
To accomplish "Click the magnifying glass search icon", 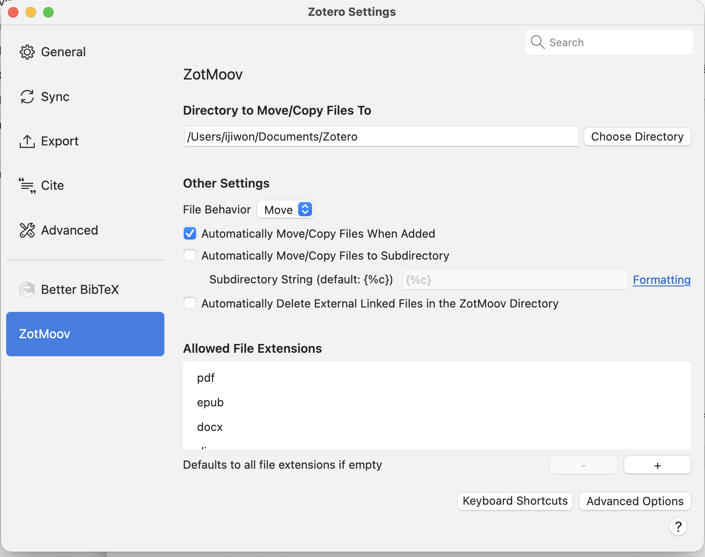I will click(x=538, y=42).
